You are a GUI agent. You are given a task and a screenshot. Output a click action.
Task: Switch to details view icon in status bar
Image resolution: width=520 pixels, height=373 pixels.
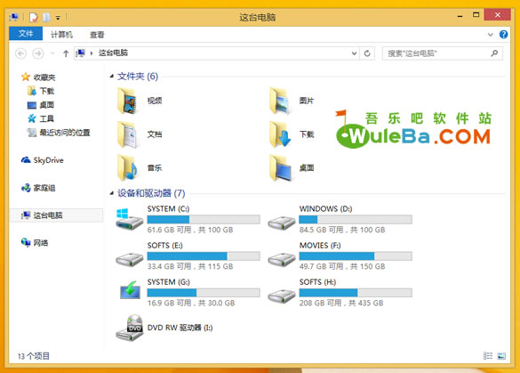click(487, 356)
